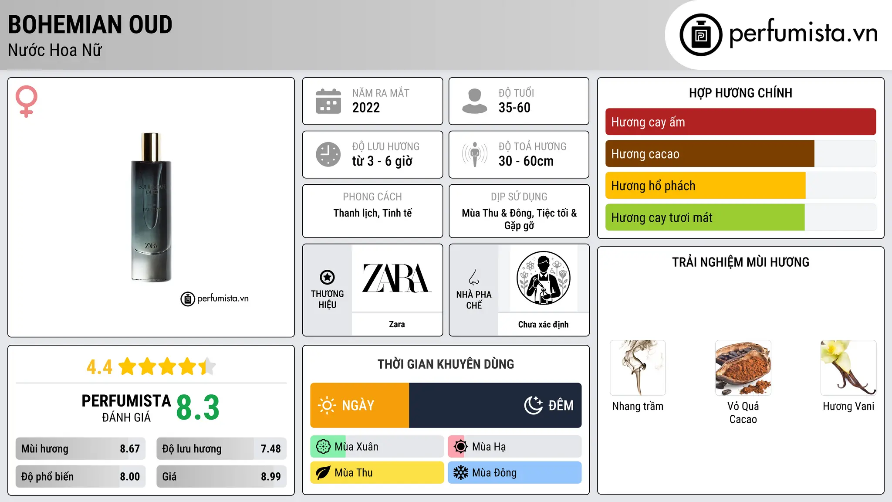This screenshot has width=892, height=502.
Task: Click the nose icon above Nhà pha chế
Action: point(474,277)
